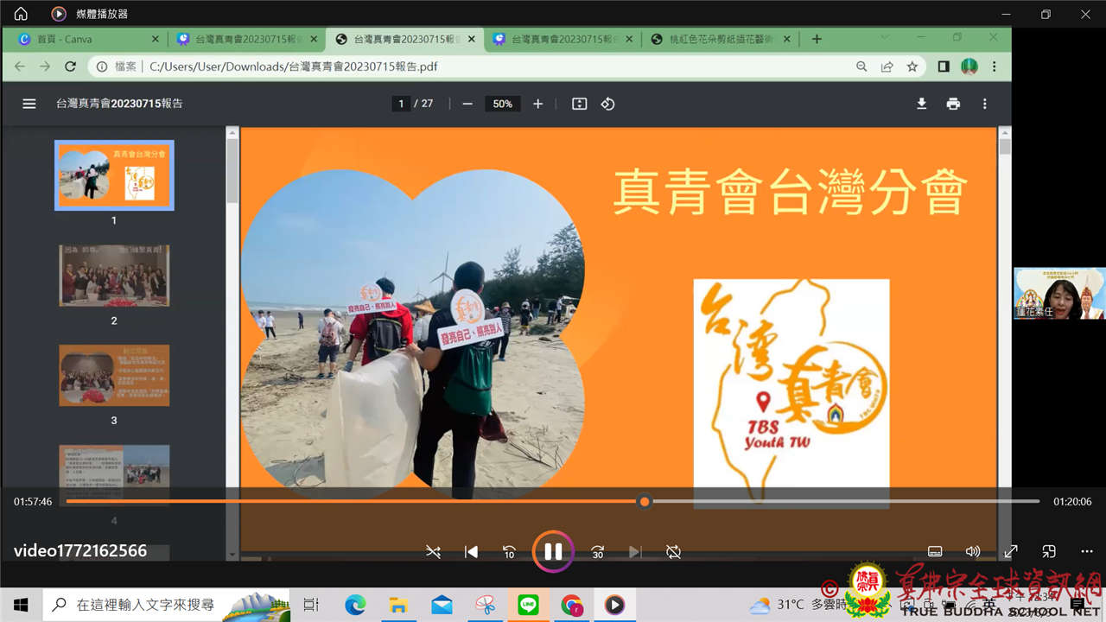The width and height of the screenshot is (1106, 622).
Task: Open the volume flyout
Action: pos(972,551)
